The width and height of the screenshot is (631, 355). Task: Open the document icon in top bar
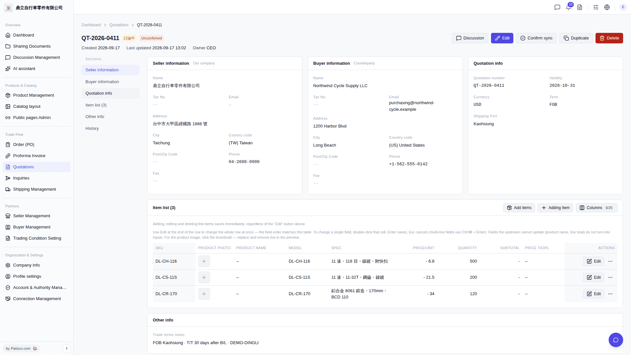(580, 7)
